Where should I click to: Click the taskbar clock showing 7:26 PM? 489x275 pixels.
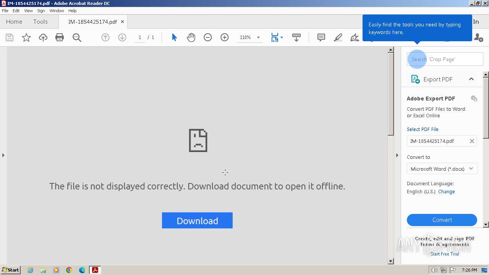coord(469,270)
